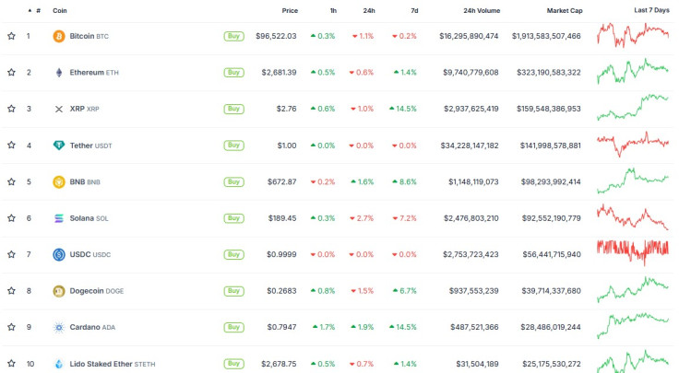The width and height of the screenshot is (679, 373).
Task: Toggle the Tether favorite star
Action: coord(11,145)
